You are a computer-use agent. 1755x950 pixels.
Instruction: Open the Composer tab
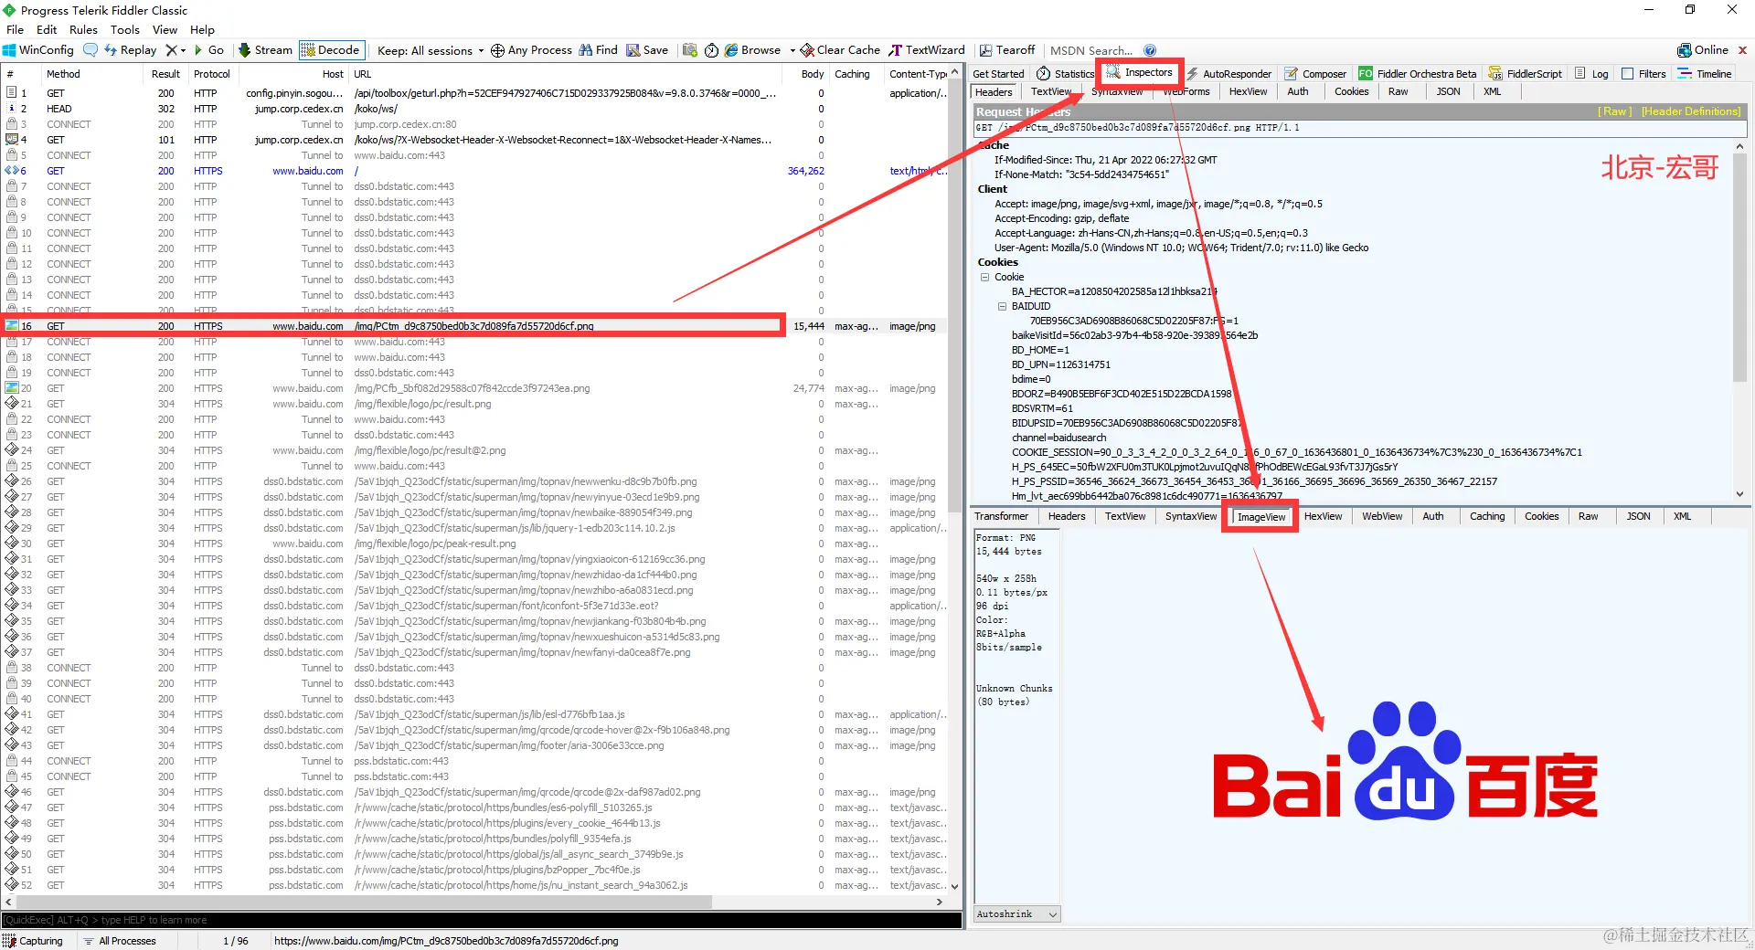(x=1315, y=74)
